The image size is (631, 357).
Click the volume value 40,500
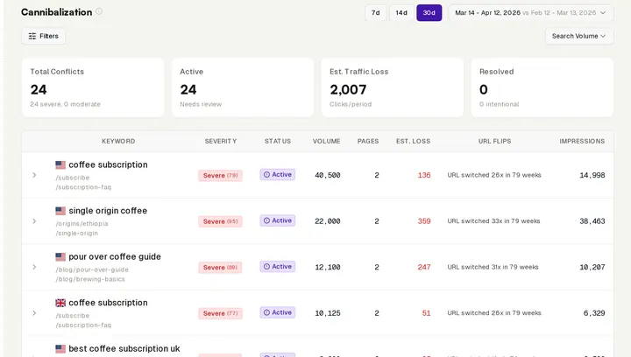click(x=328, y=175)
